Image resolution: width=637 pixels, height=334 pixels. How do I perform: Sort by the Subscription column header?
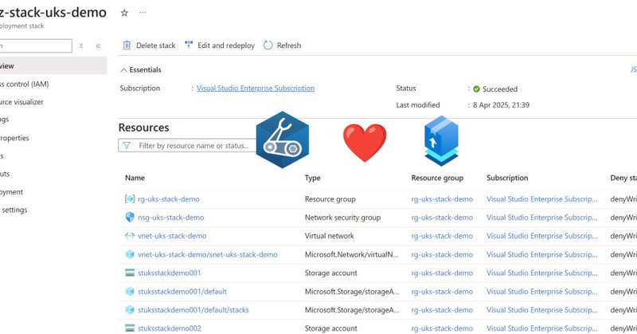click(x=507, y=178)
